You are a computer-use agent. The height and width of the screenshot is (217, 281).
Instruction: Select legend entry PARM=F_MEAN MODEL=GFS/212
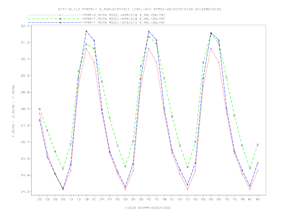124,23
